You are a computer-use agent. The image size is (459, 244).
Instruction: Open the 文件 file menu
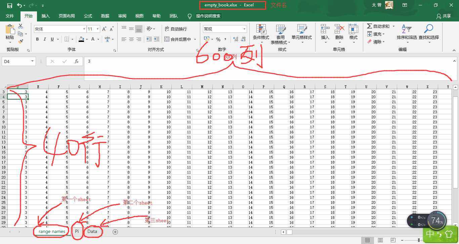click(x=10, y=16)
